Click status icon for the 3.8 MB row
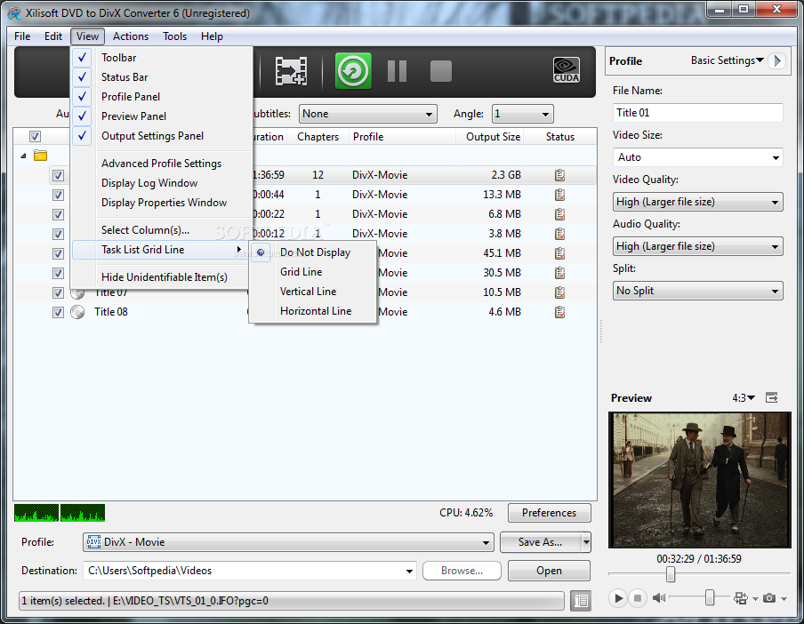The image size is (804, 624). 560,234
